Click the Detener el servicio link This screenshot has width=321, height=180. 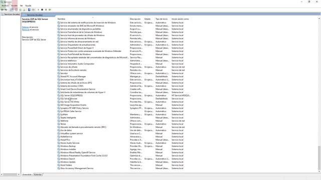tap(26, 27)
